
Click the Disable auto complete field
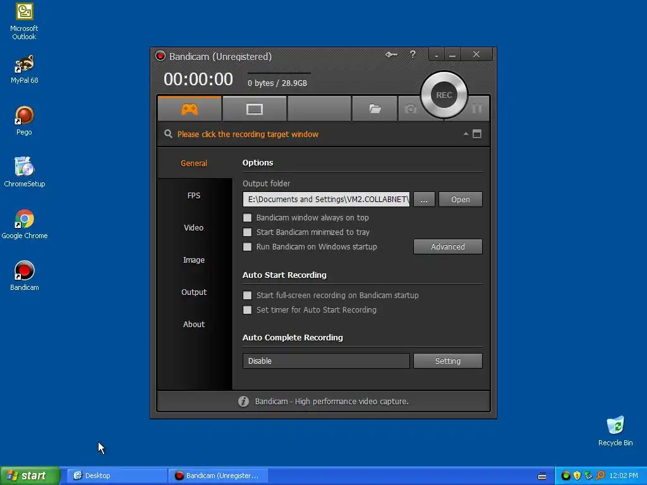coord(327,361)
